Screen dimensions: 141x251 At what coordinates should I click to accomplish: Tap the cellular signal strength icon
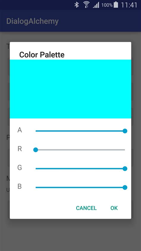point(96,5)
